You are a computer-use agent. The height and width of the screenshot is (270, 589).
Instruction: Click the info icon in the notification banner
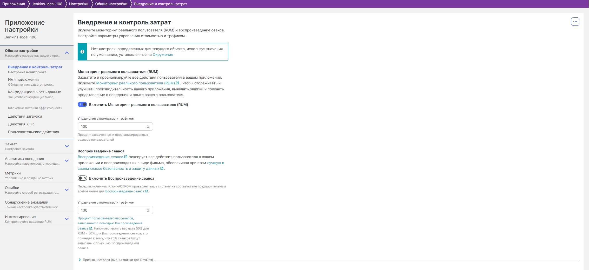point(82,52)
